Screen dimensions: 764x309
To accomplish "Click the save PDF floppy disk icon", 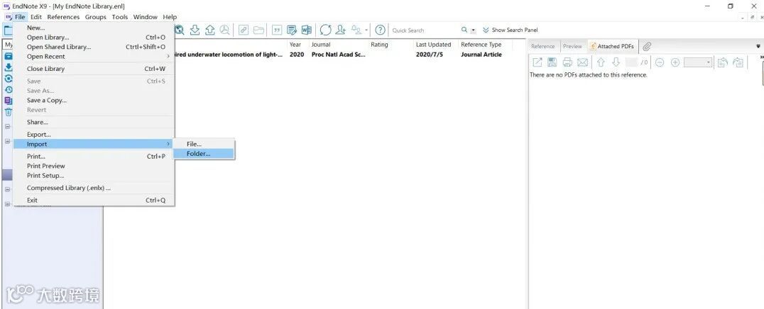I will (552, 62).
